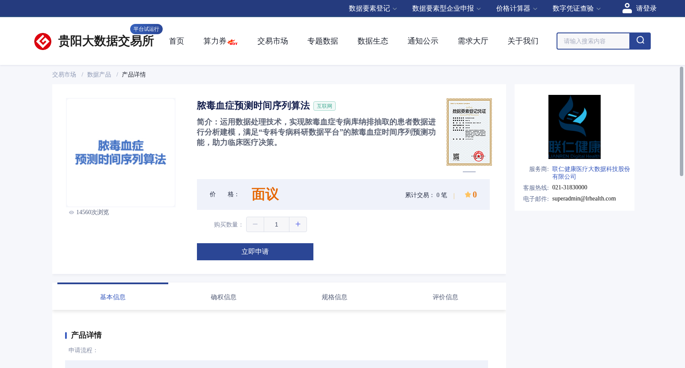Click the 面议 price text

point(265,194)
